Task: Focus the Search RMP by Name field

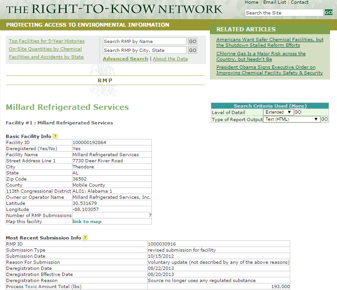Action: tap(144, 41)
